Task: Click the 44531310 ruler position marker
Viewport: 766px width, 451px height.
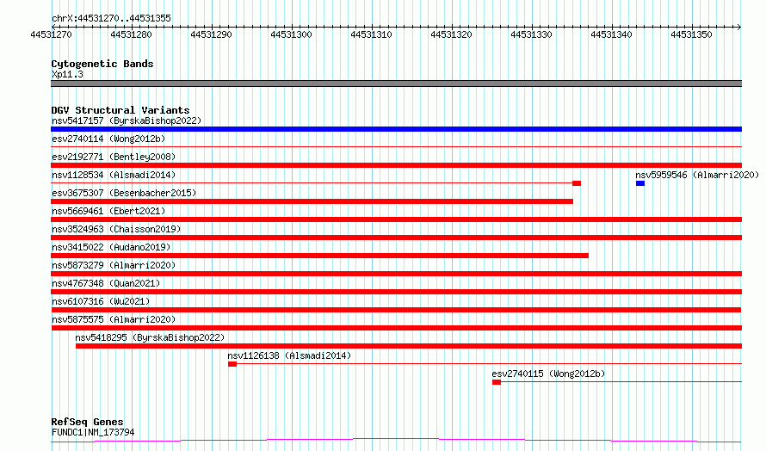Action: (371, 34)
